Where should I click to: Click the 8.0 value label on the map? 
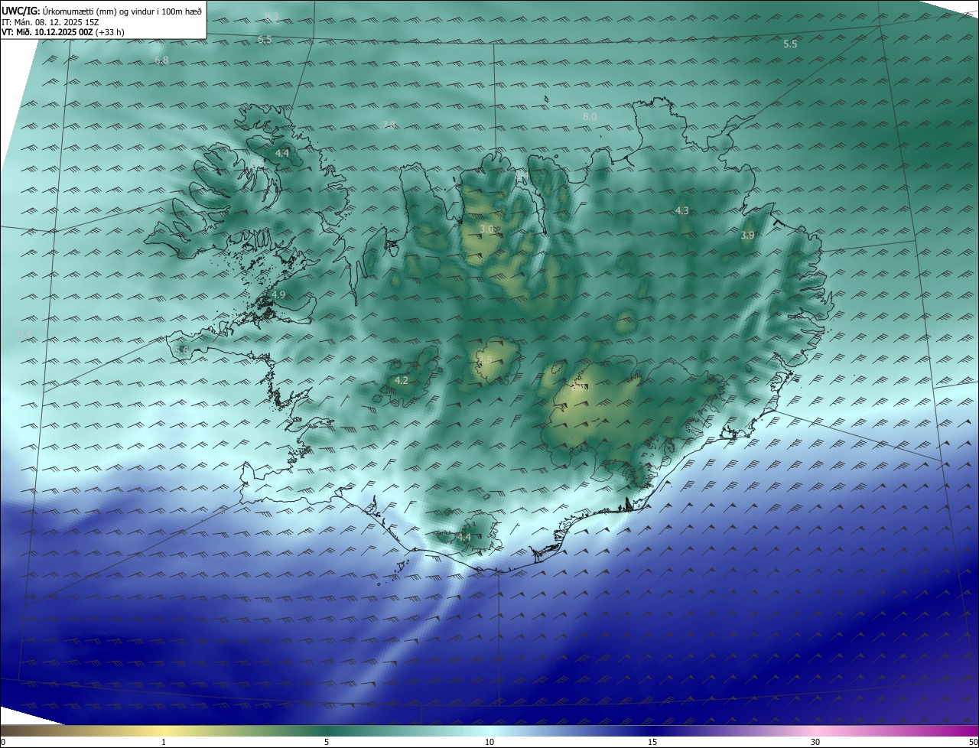coord(589,116)
